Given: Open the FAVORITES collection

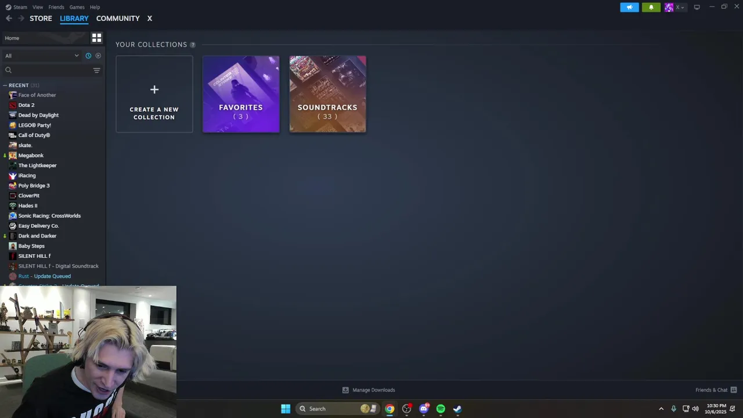Looking at the screenshot, I should [x=241, y=94].
